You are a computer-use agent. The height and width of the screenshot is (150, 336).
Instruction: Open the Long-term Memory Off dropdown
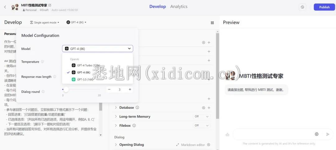click(201, 117)
